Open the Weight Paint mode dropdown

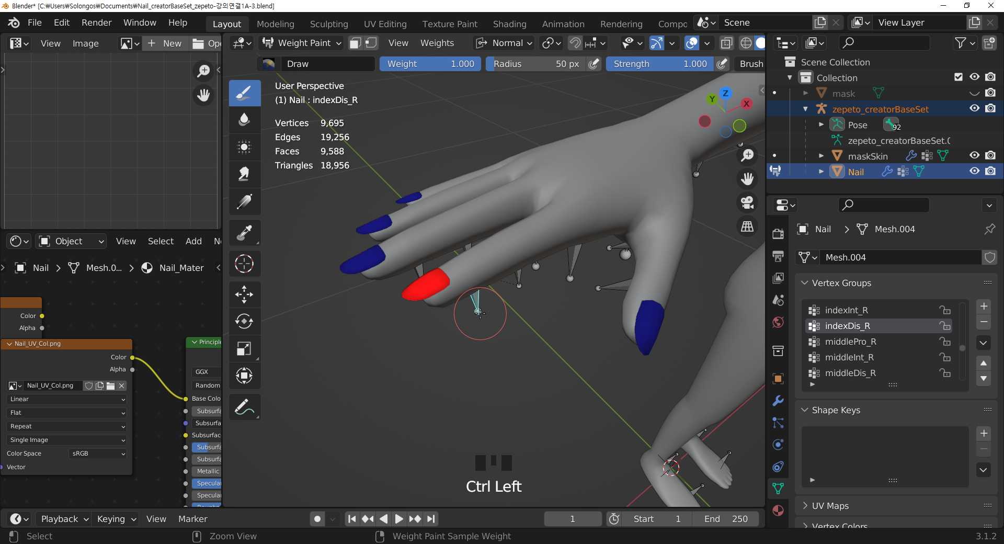pos(302,43)
